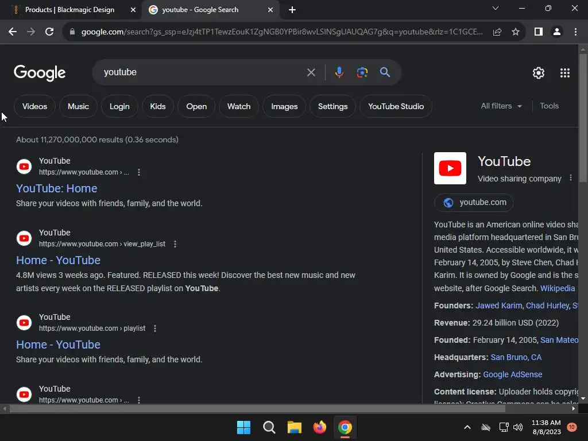Viewport: 588px width, 441px height.
Task: Click the padlock site info icon
Action: 72,32
